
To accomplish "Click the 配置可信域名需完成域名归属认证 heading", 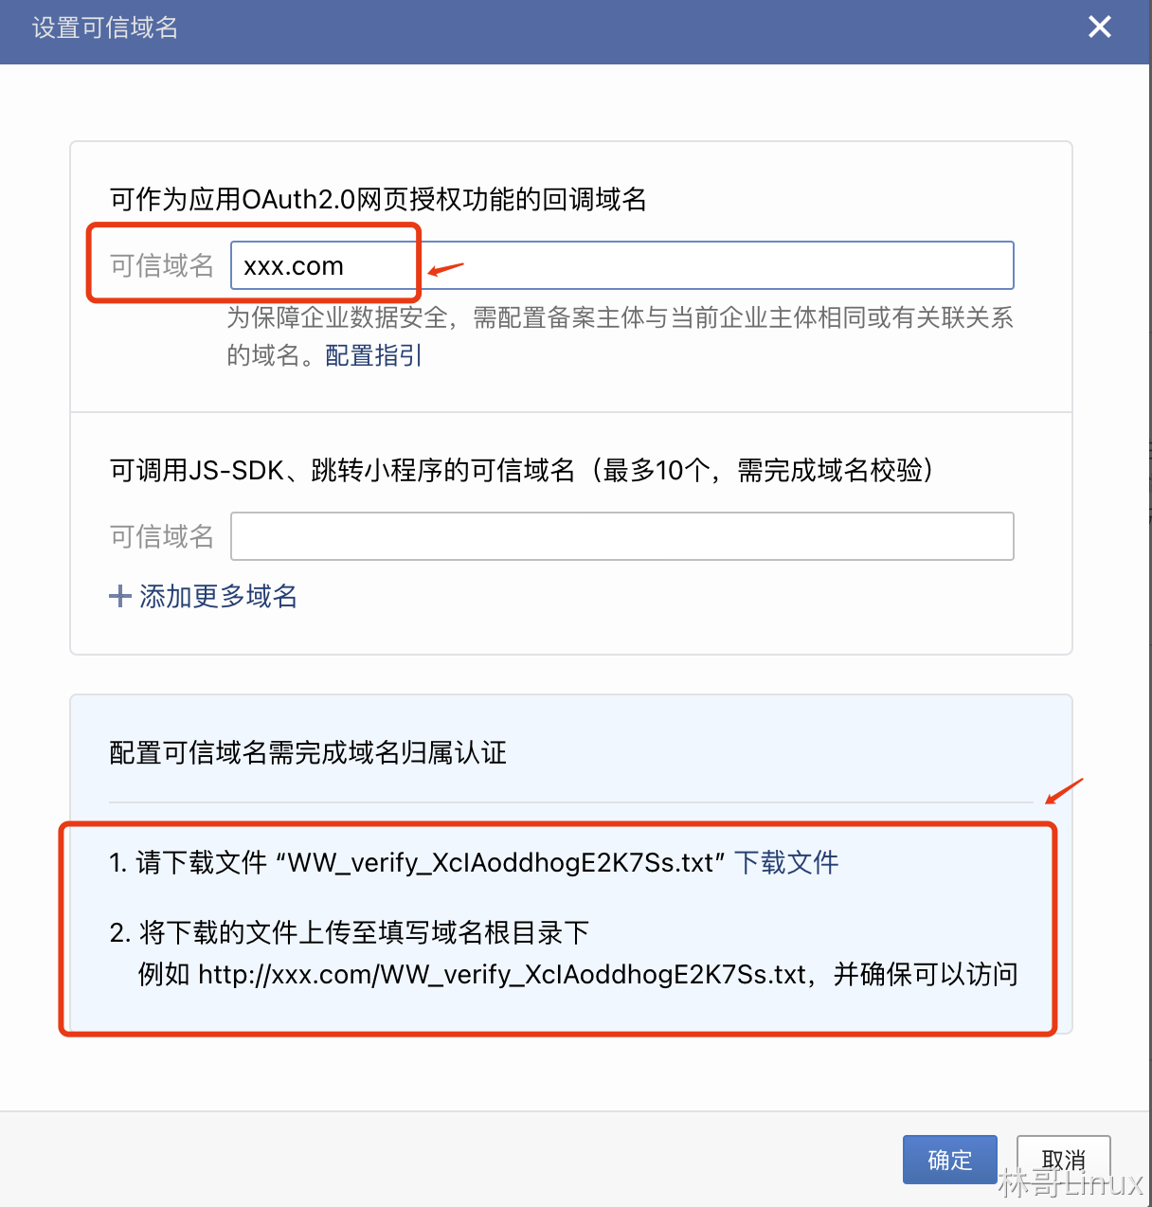I will pyautogui.click(x=308, y=752).
